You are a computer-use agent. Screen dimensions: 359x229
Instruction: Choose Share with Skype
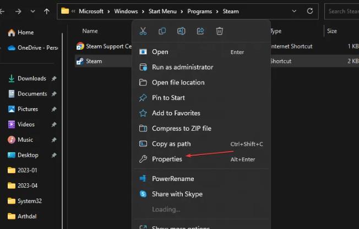(x=202, y=194)
